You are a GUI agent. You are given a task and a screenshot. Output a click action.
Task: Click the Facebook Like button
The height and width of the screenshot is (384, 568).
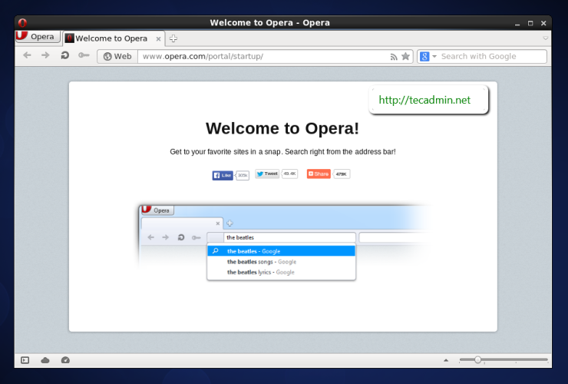point(223,174)
